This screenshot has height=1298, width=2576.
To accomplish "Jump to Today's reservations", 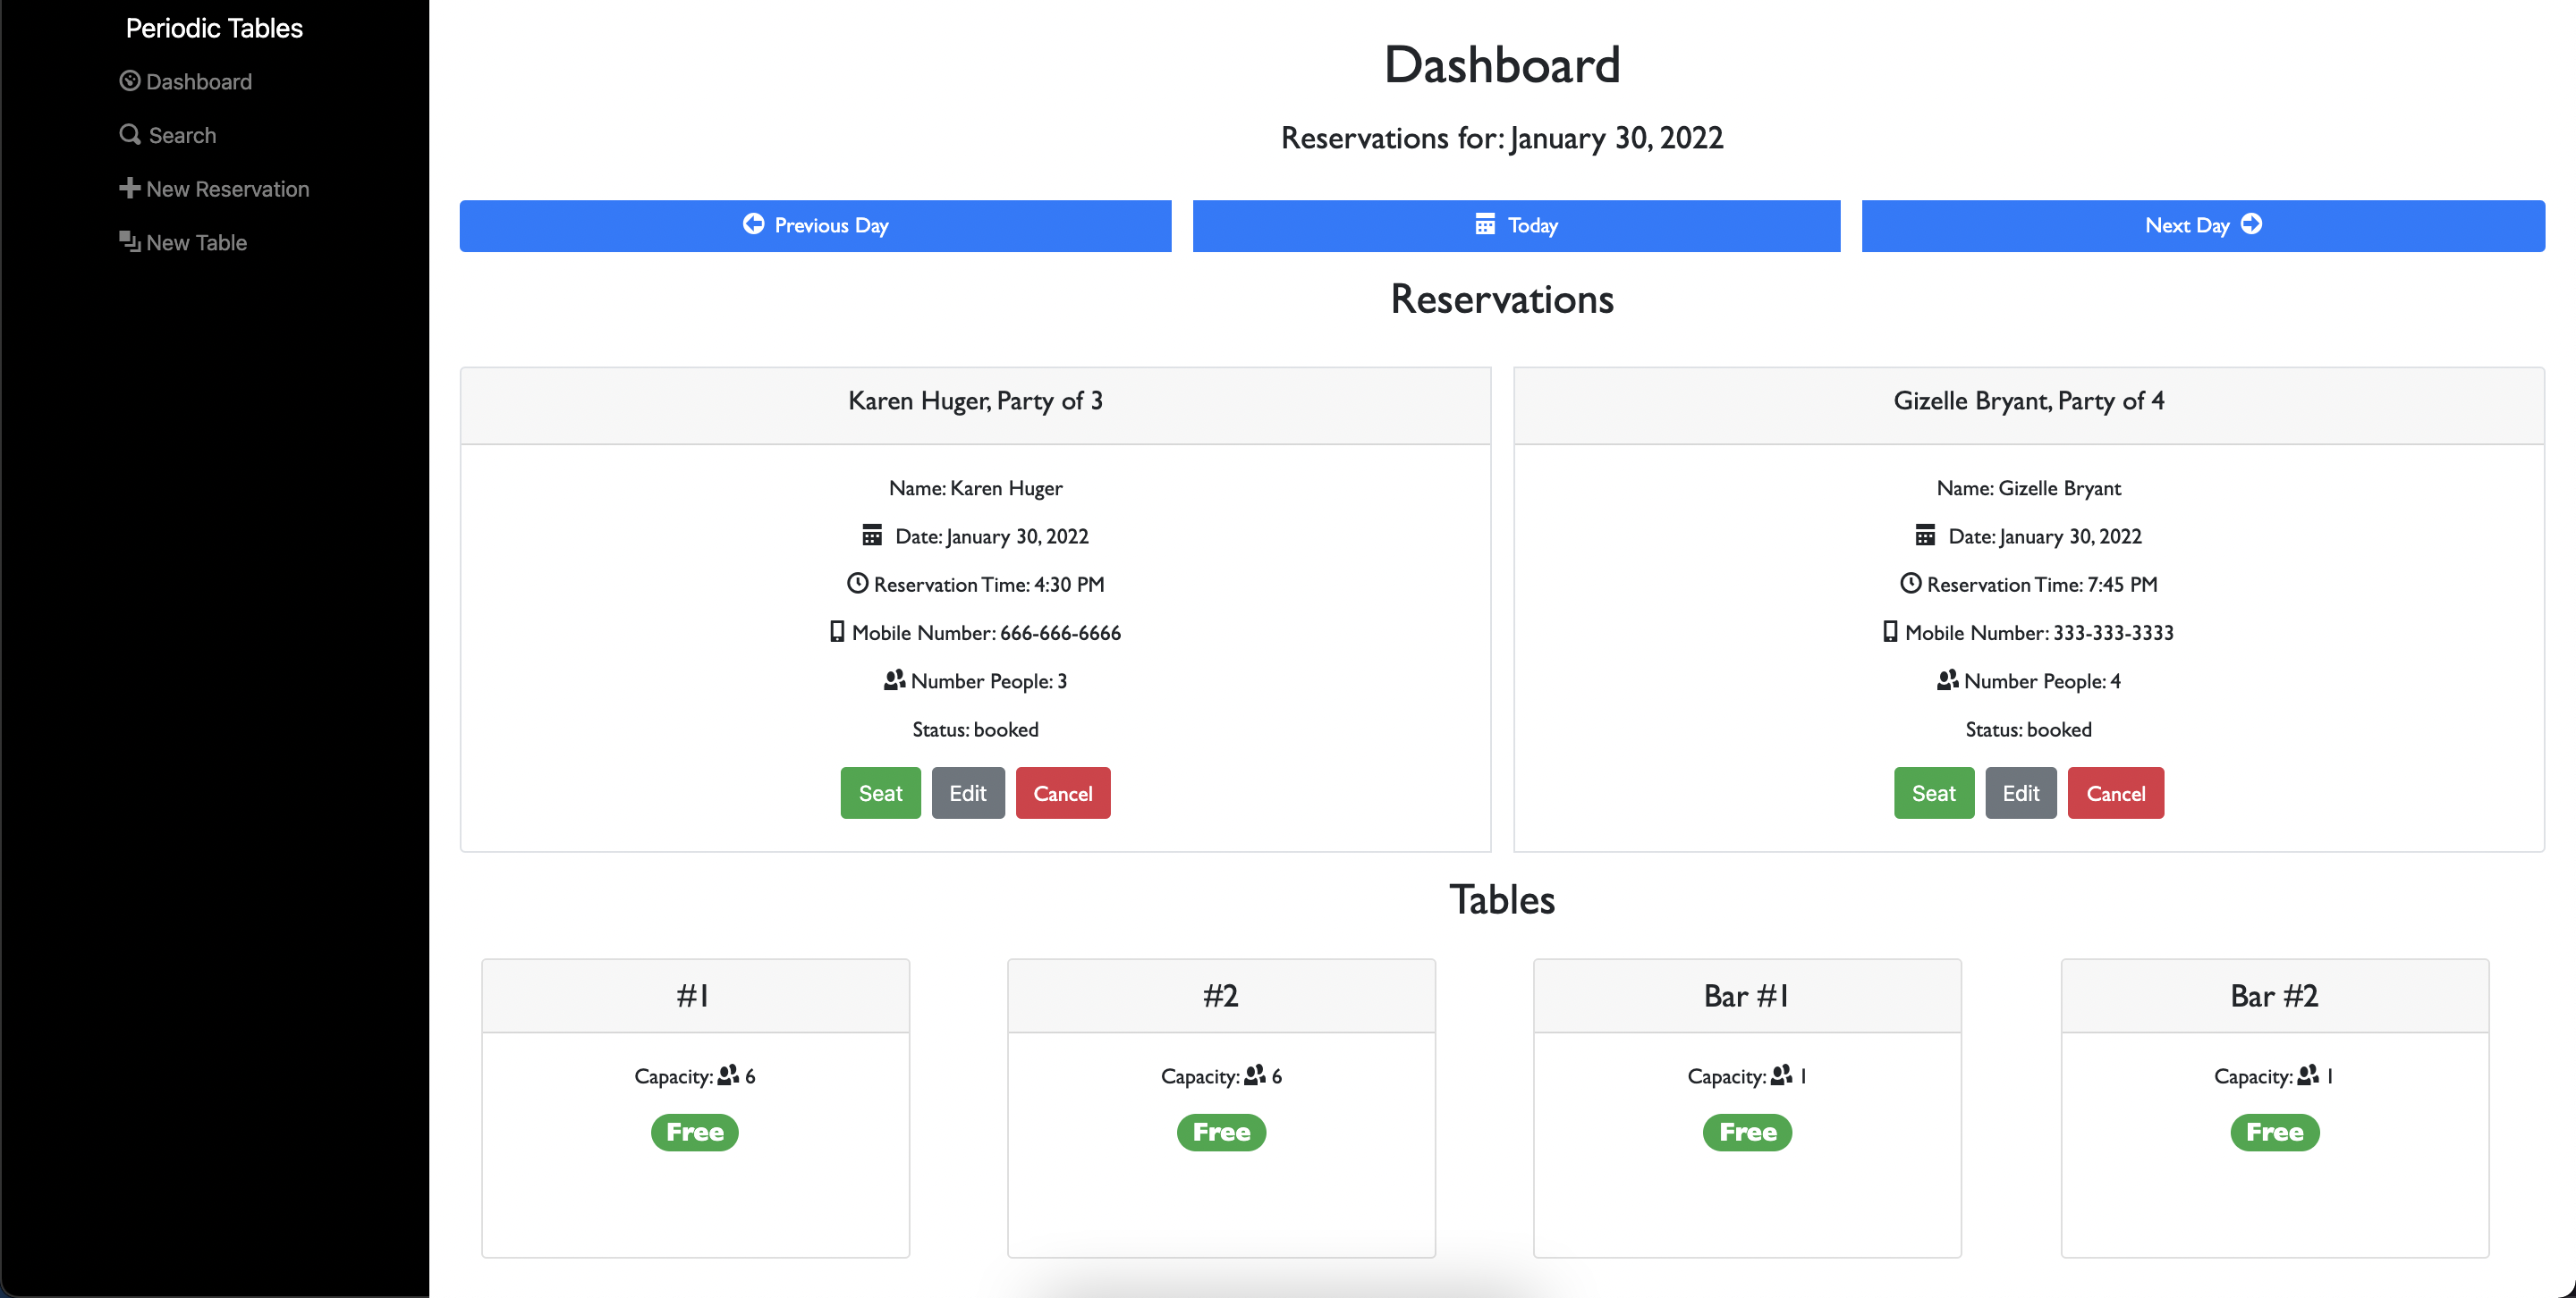I will click(1516, 225).
